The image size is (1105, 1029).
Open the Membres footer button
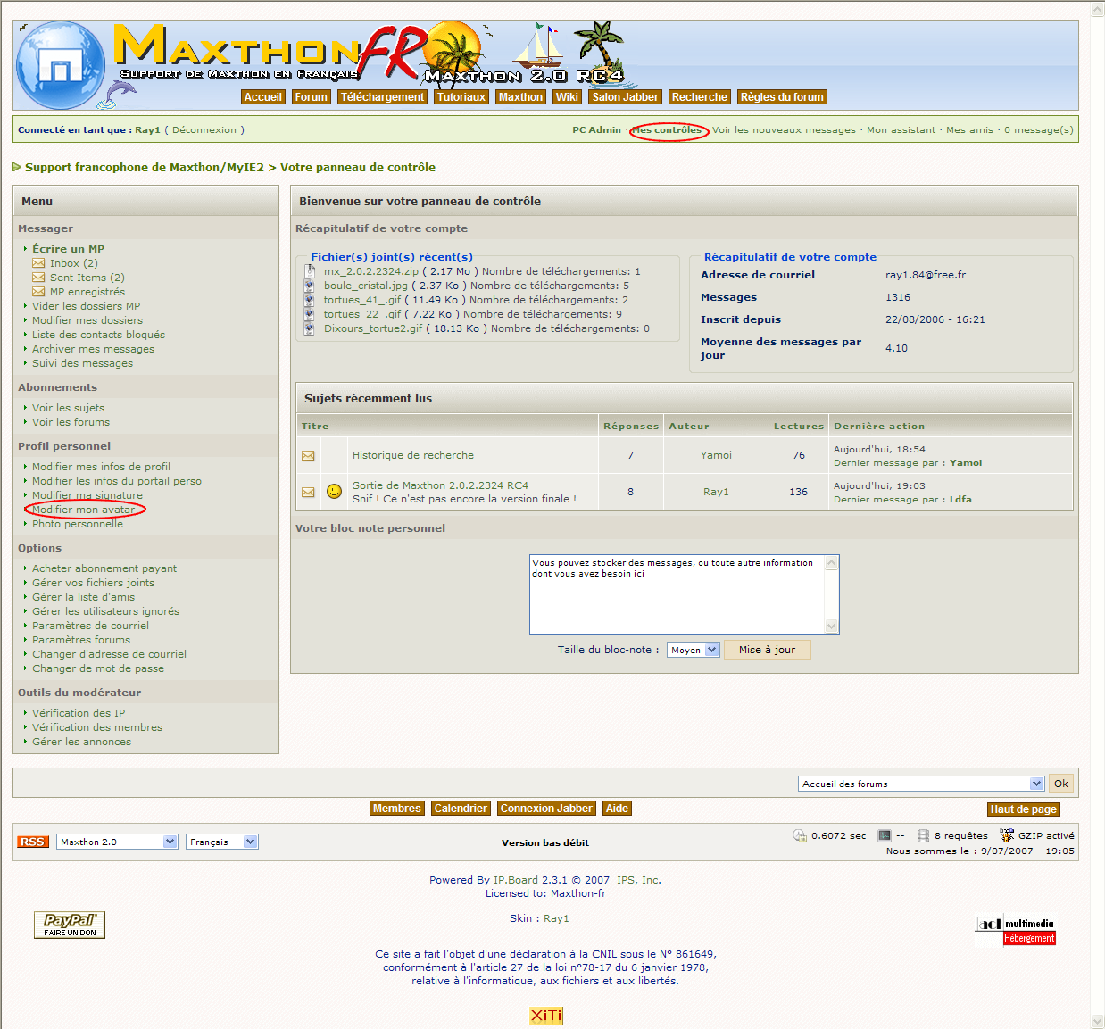(x=397, y=809)
